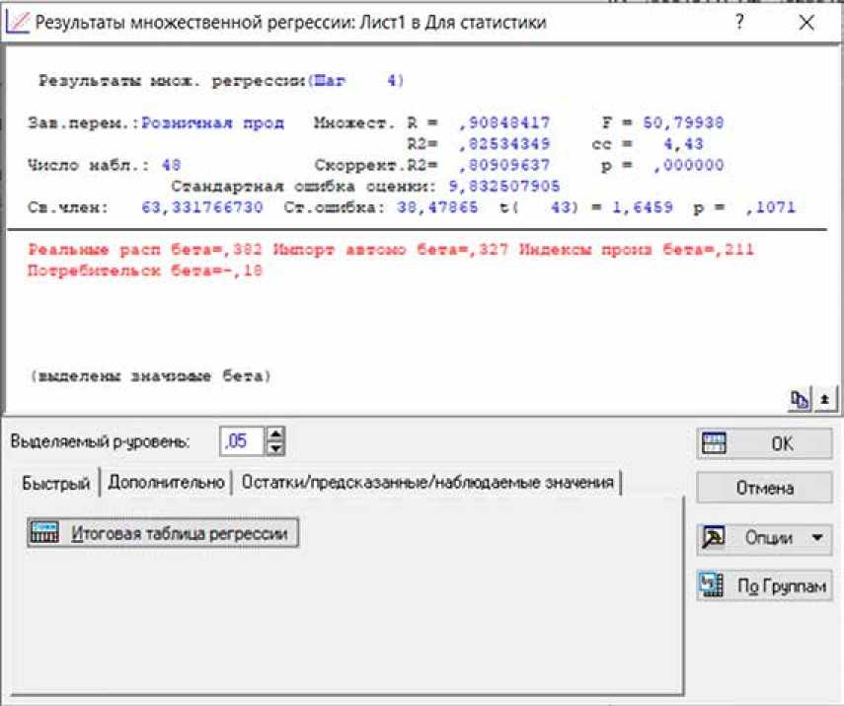Click the observations count 48

pos(171,165)
